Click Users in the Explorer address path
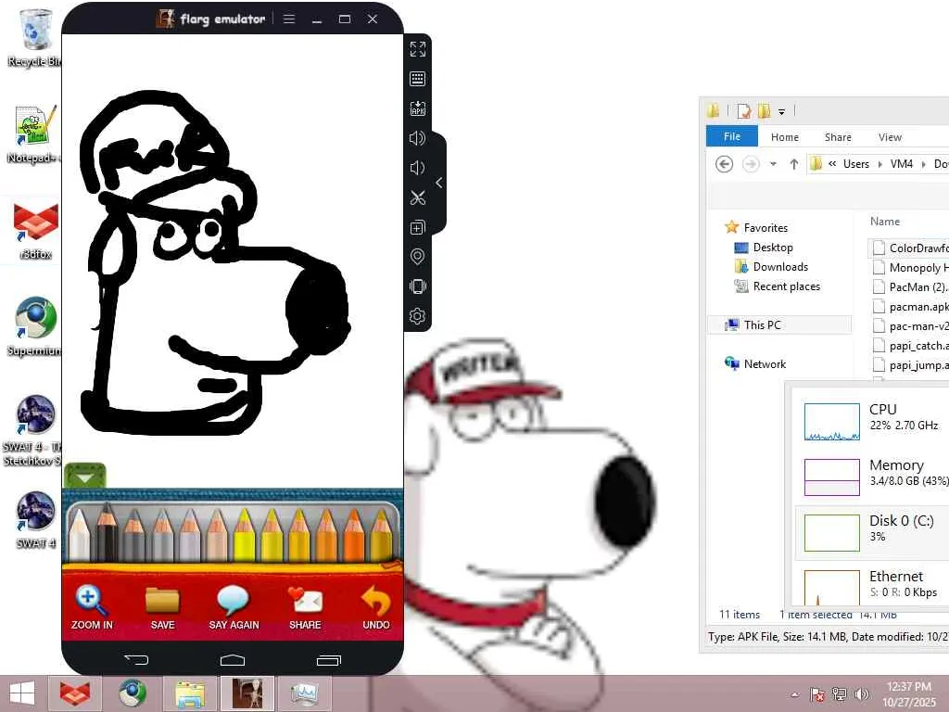 point(855,164)
